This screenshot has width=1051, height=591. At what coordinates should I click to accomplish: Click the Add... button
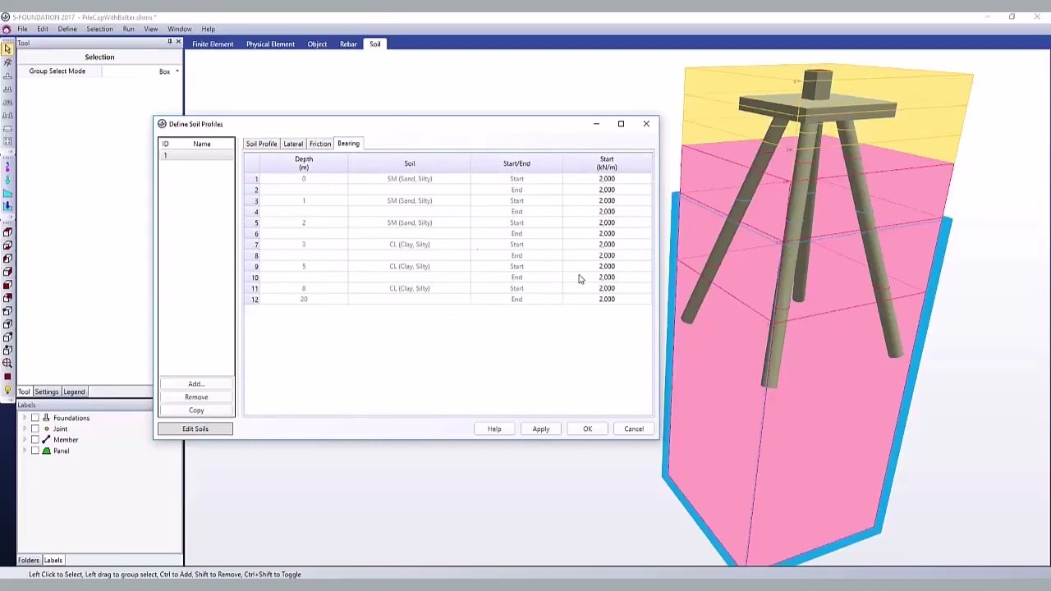pyautogui.click(x=196, y=383)
